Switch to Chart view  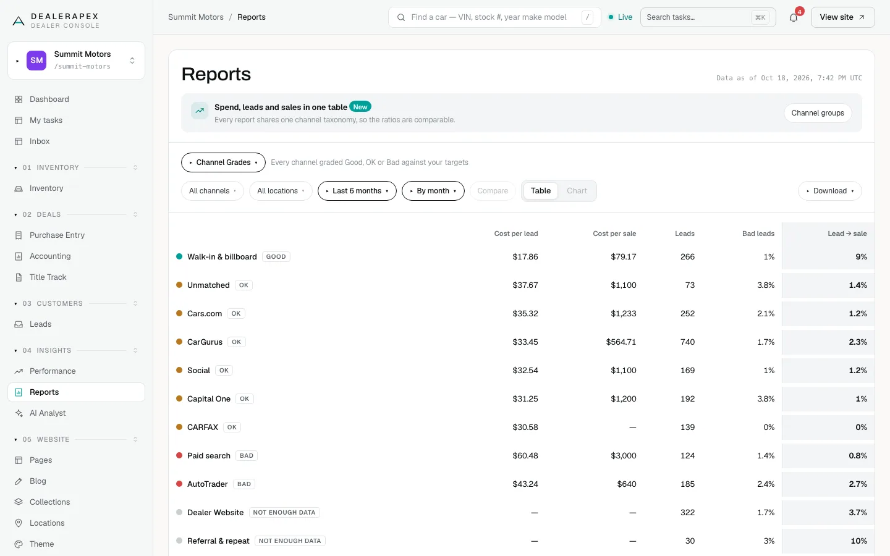tap(577, 191)
